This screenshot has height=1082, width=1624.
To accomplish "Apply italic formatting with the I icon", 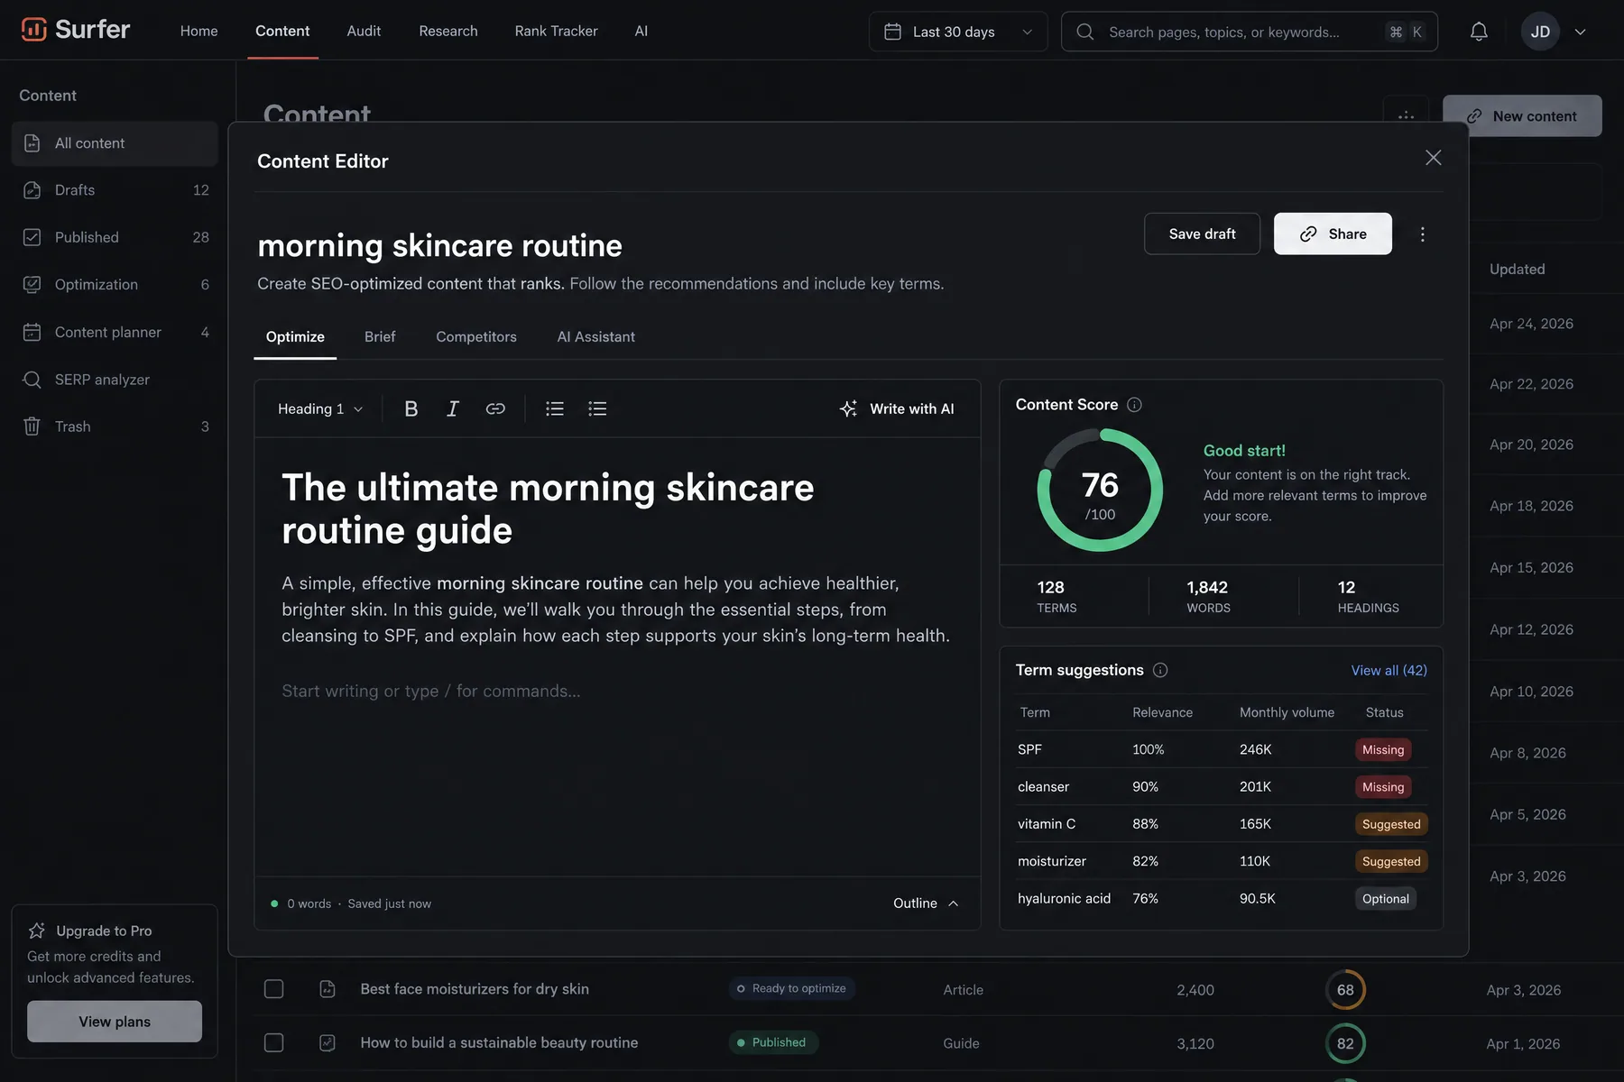I will click(453, 408).
